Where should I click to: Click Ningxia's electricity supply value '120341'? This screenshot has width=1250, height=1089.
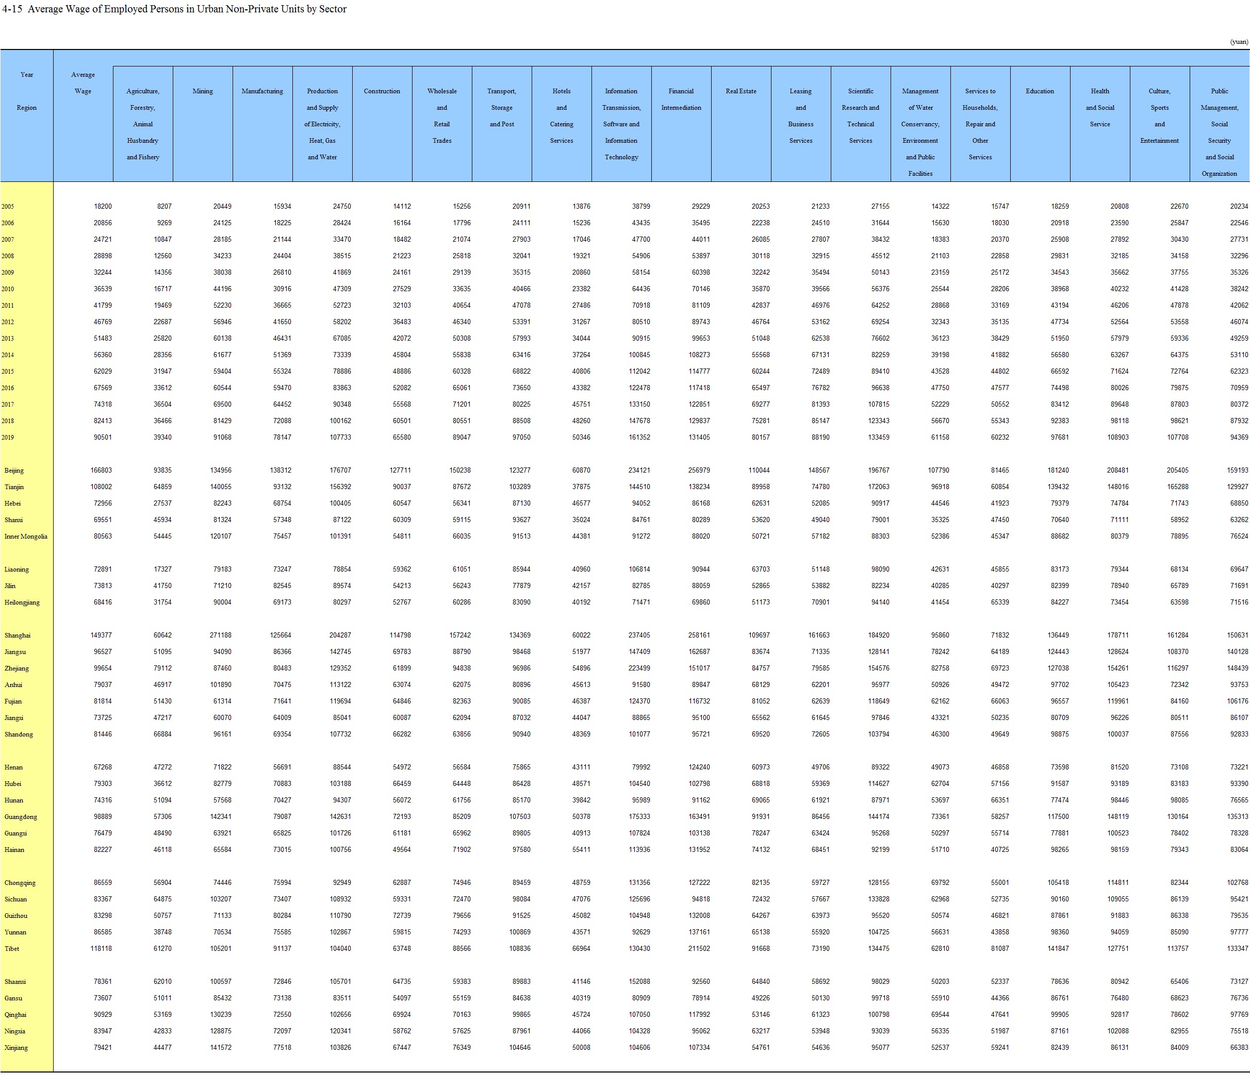tap(340, 1031)
